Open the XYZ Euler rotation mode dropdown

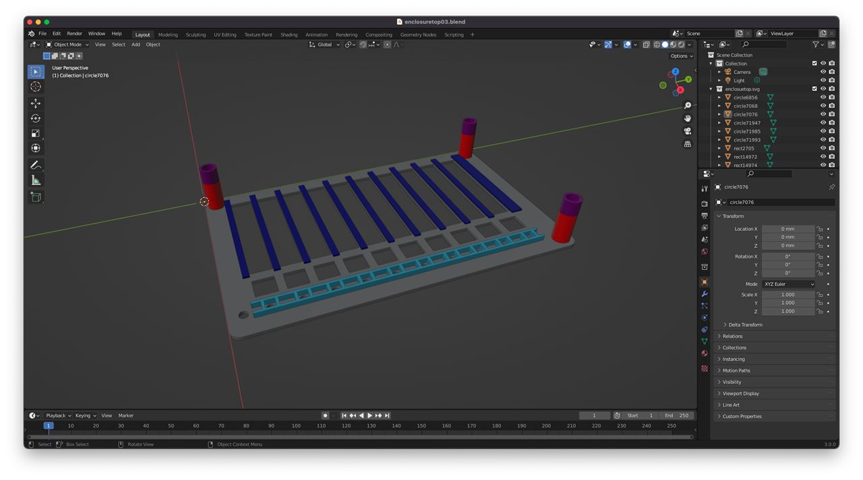pyautogui.click(x=788, y=284)
